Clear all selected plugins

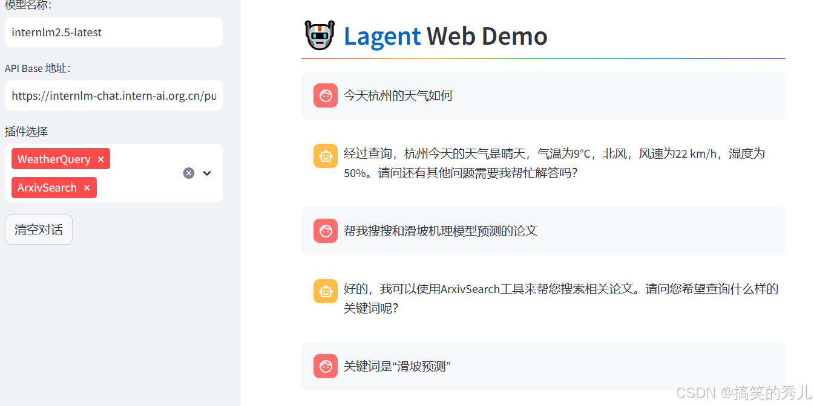click(189, 173)
